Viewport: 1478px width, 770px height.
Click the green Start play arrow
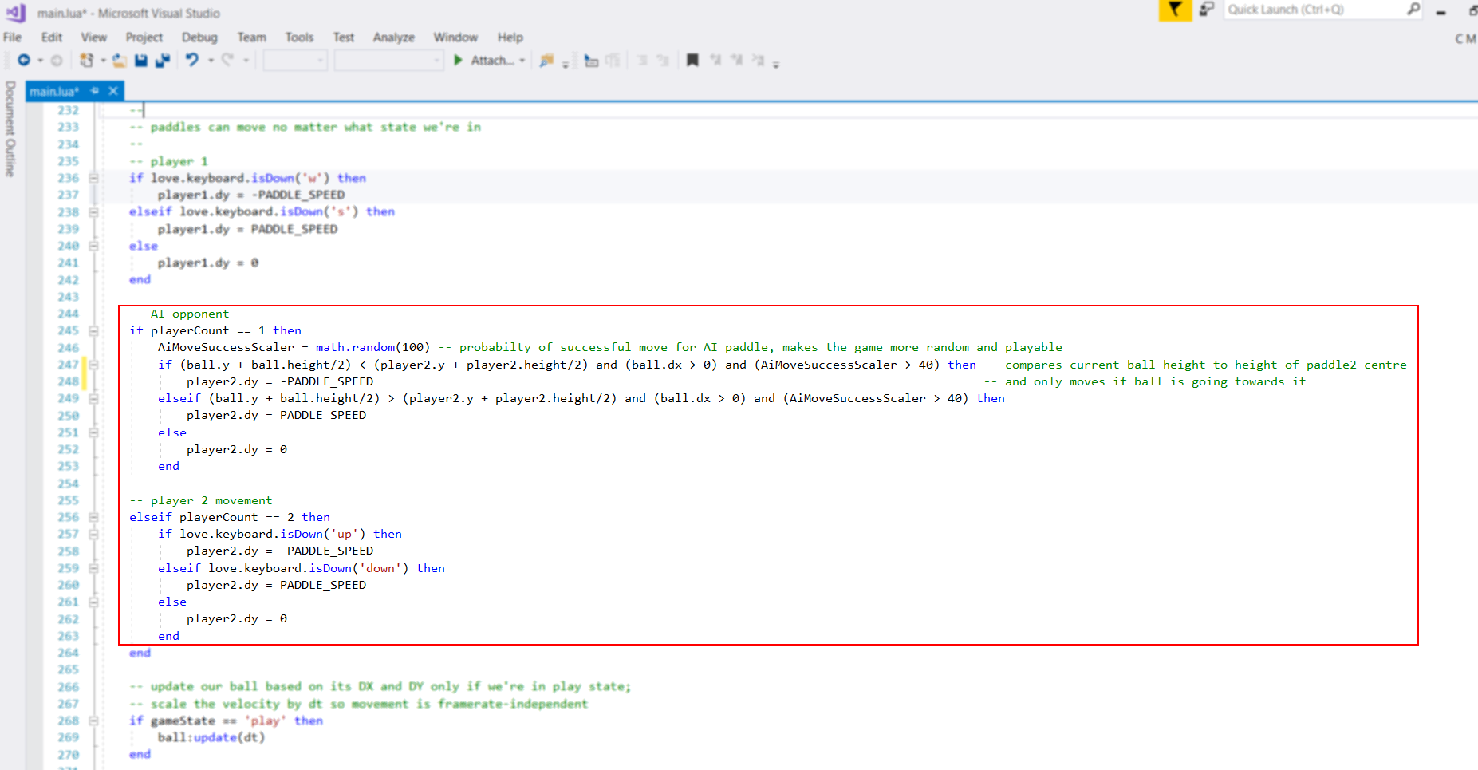click(x=458, y=61)
